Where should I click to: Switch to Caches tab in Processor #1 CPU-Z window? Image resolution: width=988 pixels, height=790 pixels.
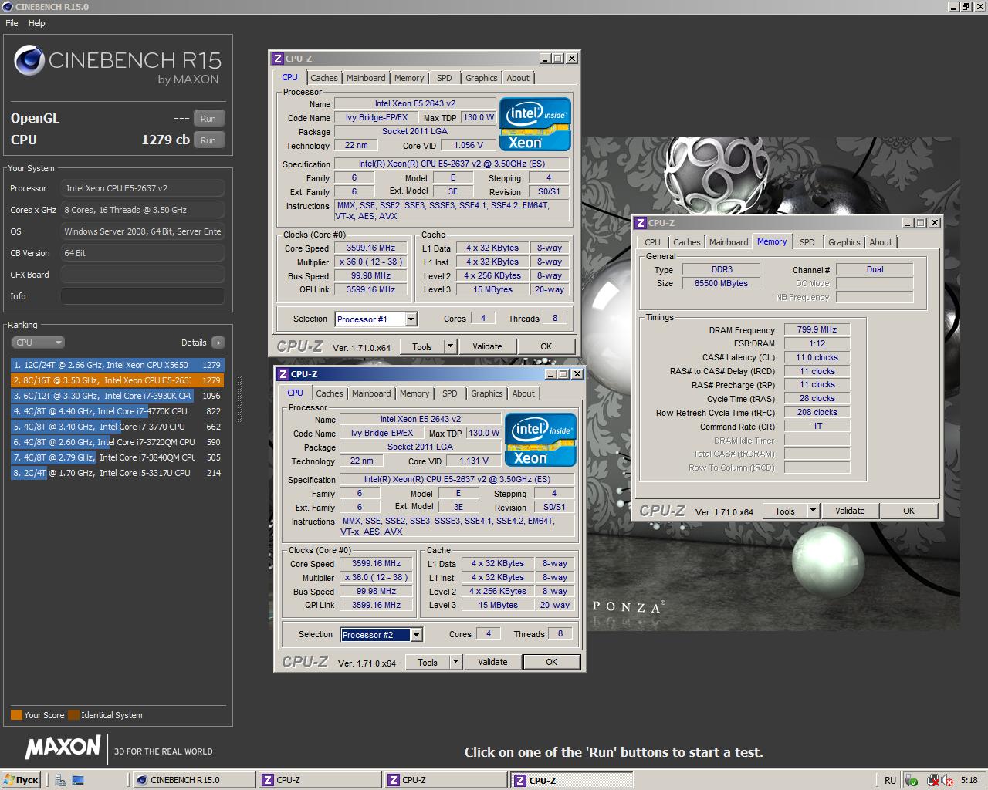click(324, 78)
